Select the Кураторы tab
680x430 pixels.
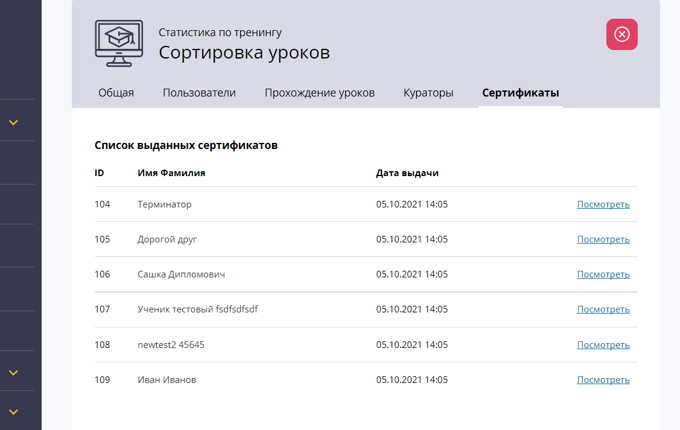(x=428, y=93)
